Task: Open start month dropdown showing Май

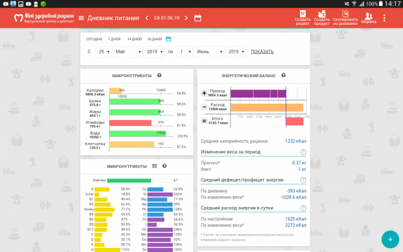Action: [127, 52]
